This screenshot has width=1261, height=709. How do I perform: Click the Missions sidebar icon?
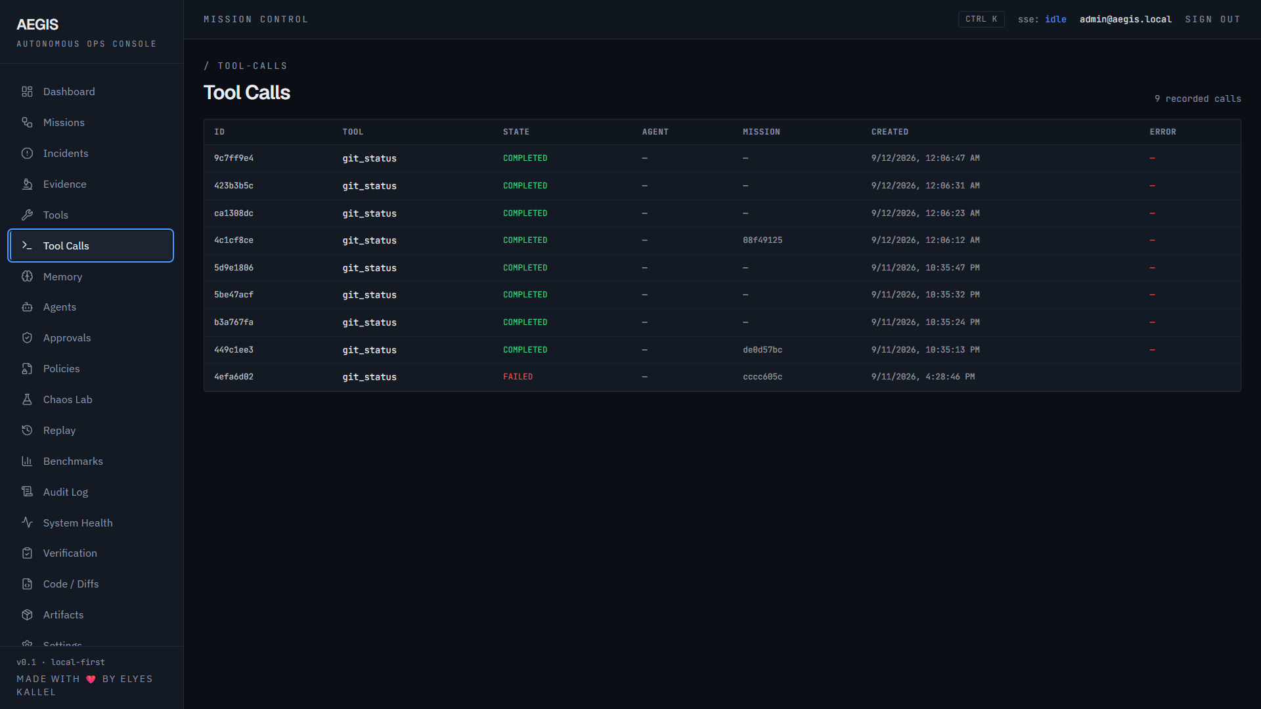coord(27,123)
